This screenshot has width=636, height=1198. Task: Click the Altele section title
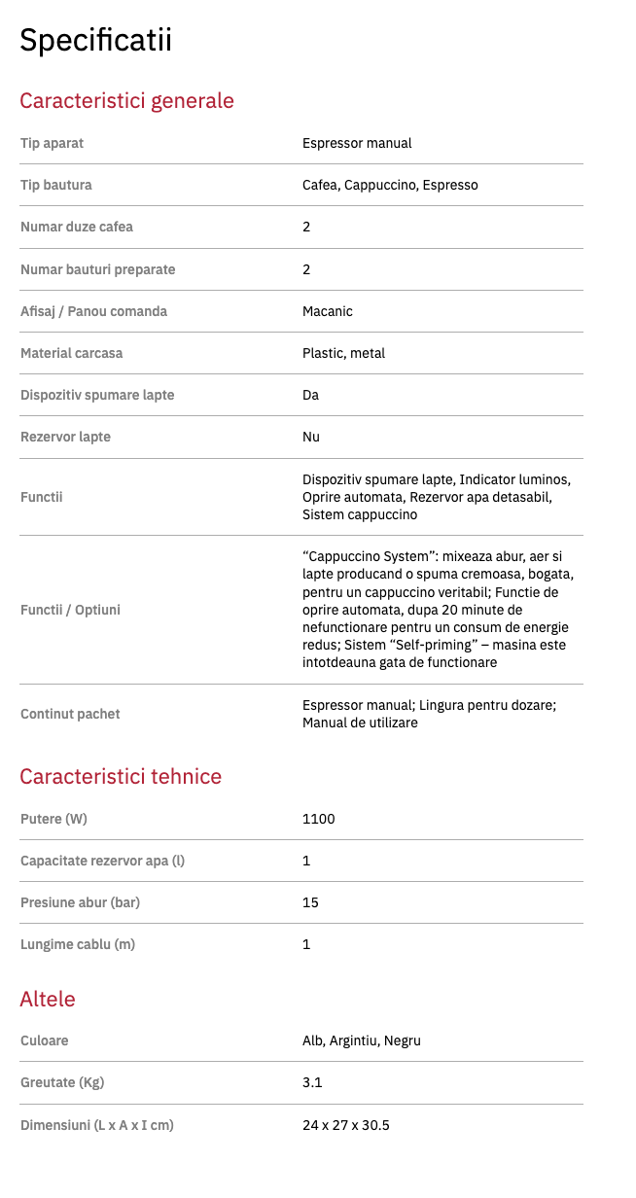click(48, 999)
